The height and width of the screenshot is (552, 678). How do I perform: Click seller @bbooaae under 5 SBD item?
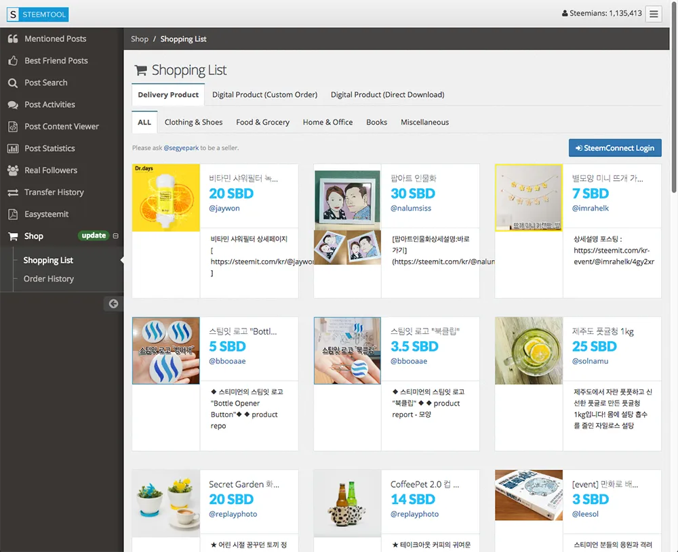point(227,361)
